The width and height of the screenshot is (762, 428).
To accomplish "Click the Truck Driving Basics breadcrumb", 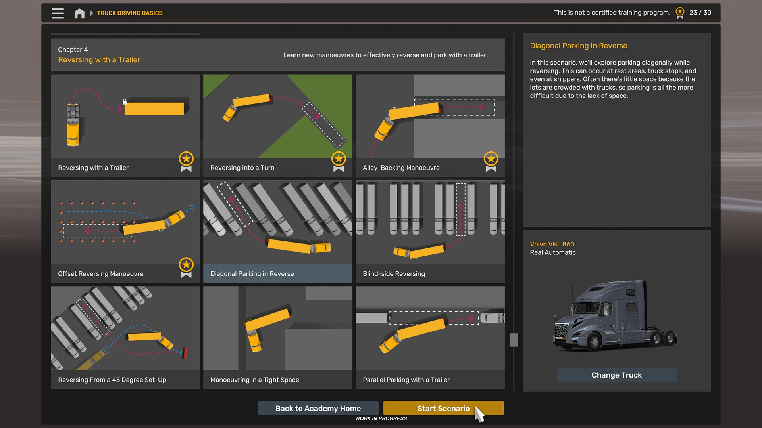I will click(130, 13).
